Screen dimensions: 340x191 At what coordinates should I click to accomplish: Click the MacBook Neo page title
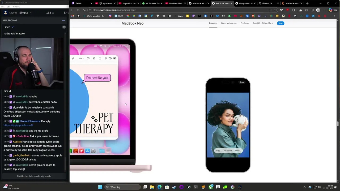click(x=133, y=23)
